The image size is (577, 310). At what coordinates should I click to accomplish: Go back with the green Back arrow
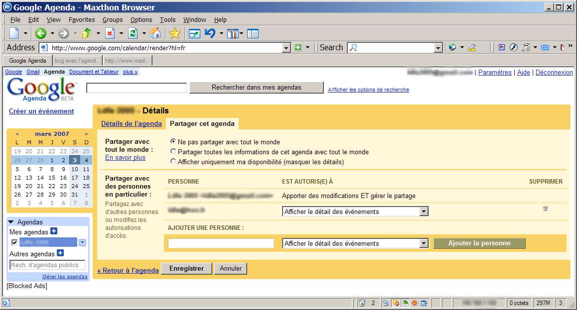(x=40, y=33)
